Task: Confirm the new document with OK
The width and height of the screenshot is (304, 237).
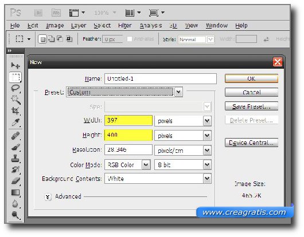Action: [x=251, y=78]
